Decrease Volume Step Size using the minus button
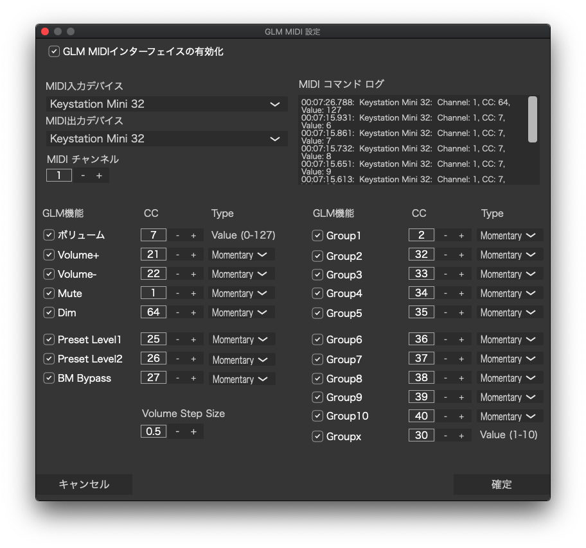This screenshot has height=548, width=586. (176, 431)
